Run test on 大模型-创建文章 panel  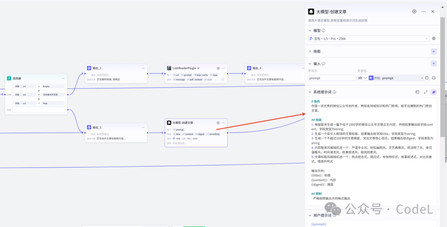414,12
